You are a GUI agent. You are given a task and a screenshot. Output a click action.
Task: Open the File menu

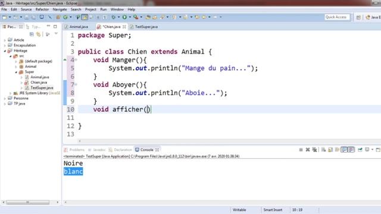click(4, 10)
